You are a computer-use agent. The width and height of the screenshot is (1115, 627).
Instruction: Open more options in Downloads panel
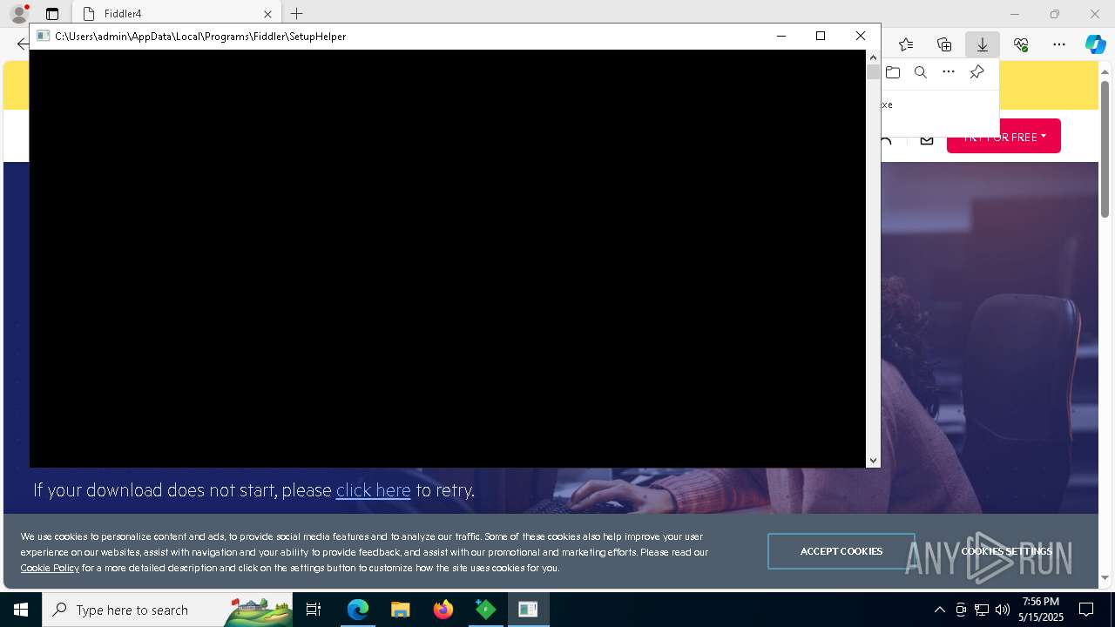[x=949, y=72]
